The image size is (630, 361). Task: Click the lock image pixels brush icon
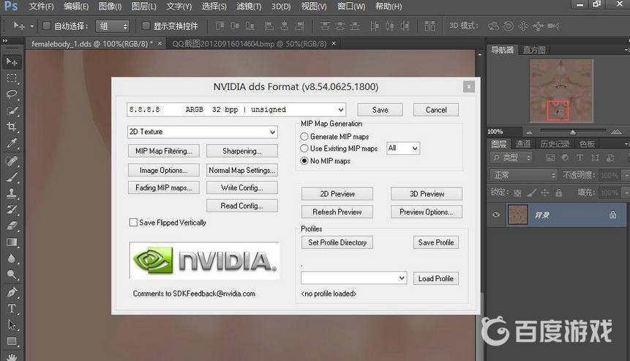(531, 193)
